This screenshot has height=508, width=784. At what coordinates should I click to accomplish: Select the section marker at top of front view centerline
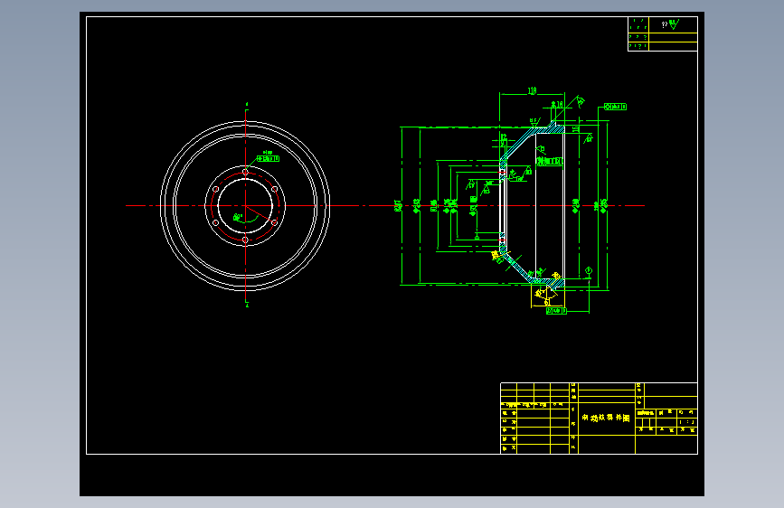tap(247, 105)
